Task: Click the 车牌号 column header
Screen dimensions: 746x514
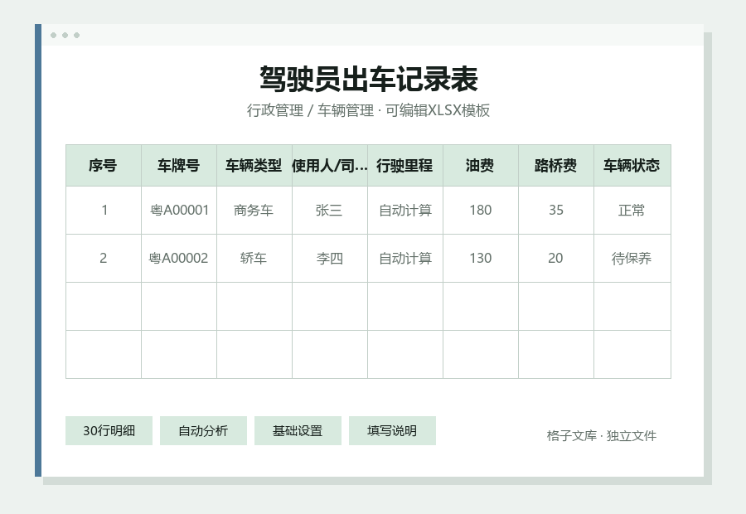Action: (x=179, y=166)
